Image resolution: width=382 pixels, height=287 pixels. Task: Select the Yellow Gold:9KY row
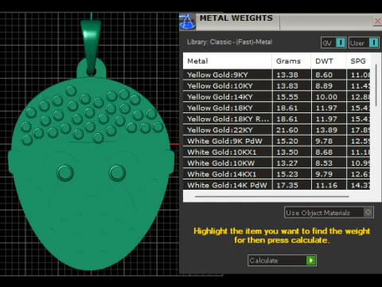click(x=277, y=75)
